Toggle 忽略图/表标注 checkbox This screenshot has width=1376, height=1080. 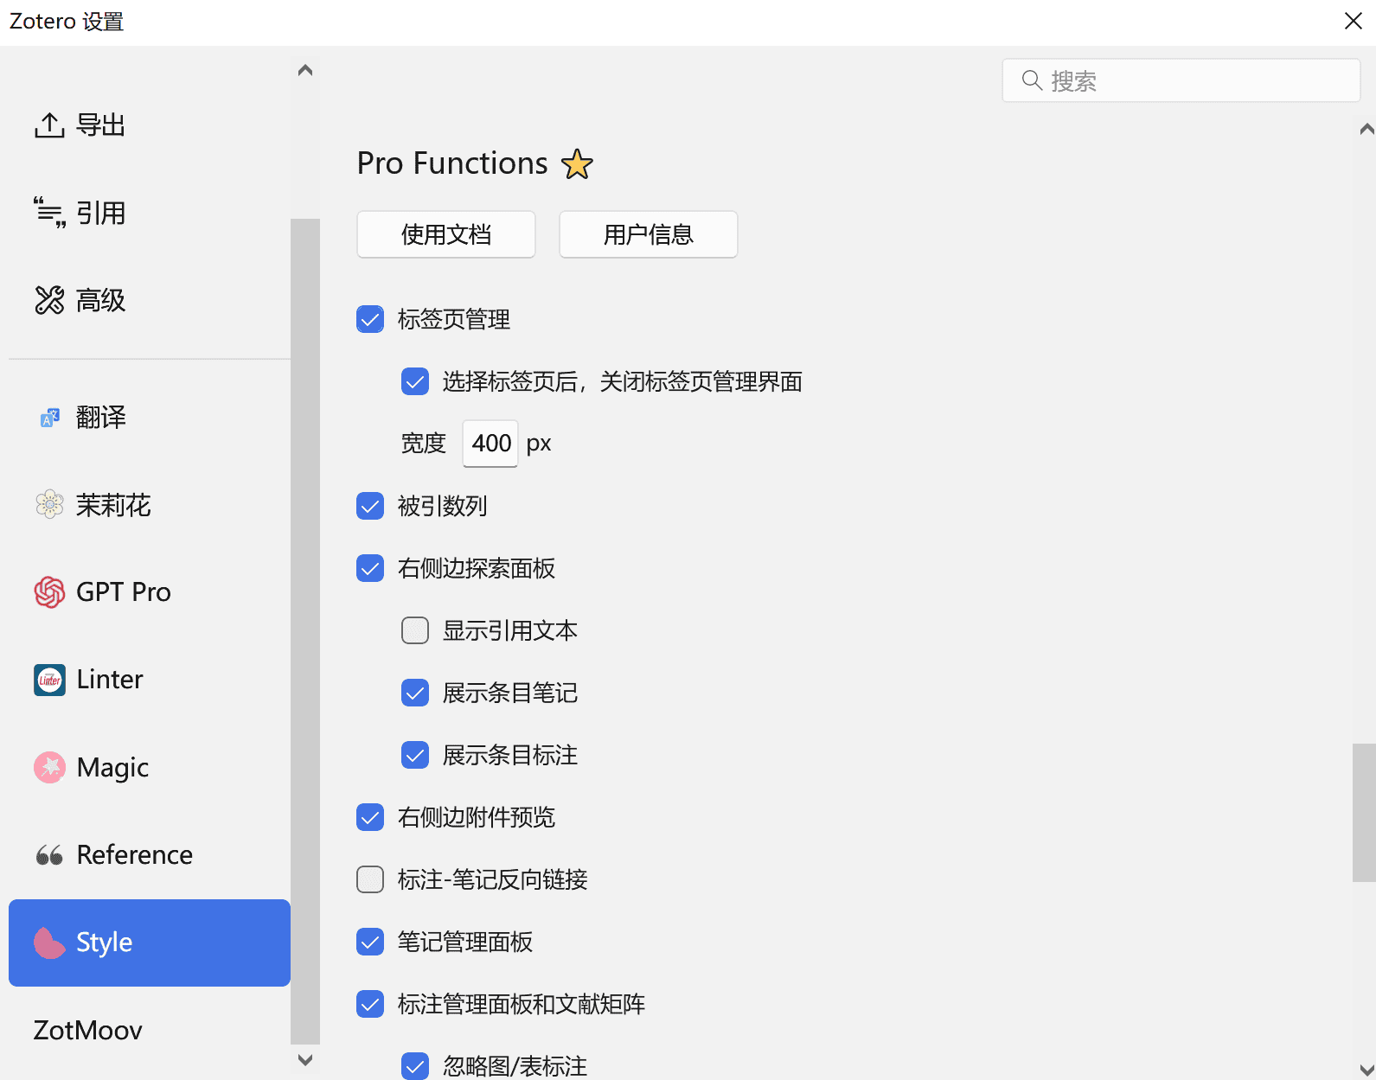415,1066
